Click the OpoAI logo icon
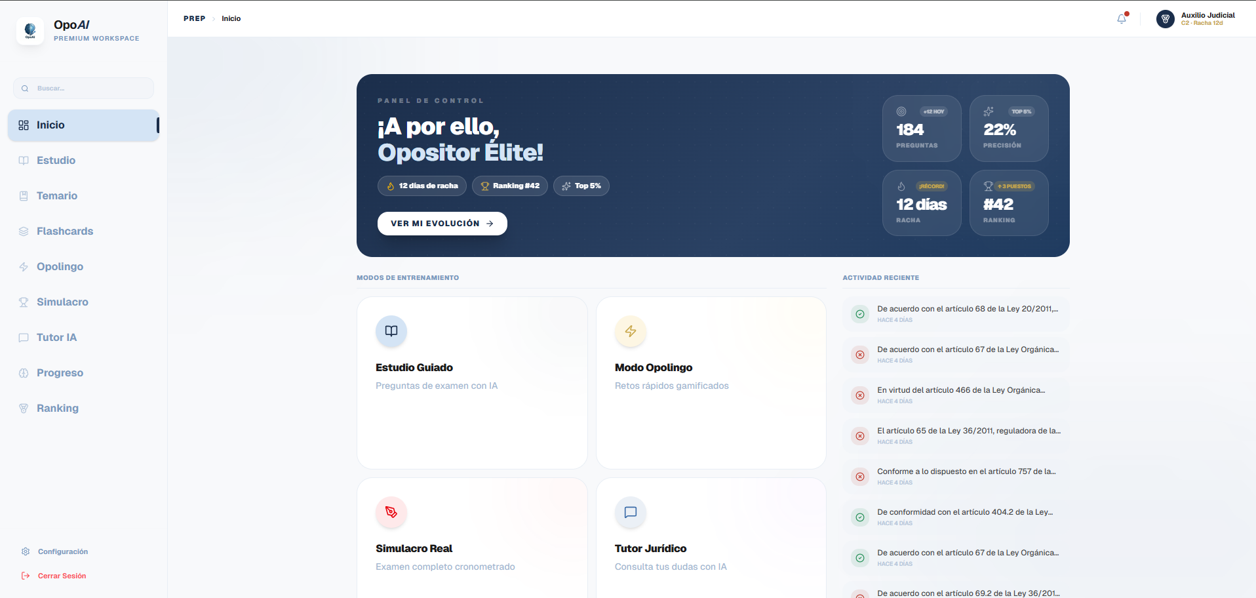The width and height of the screenshot is (1256, 598). click(x=30, y=31)
